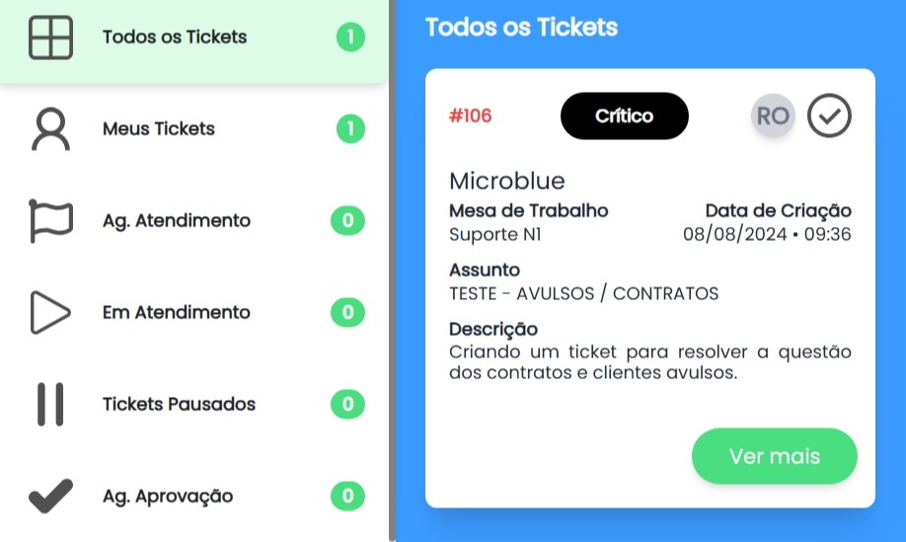Open the Ag. Atendimento queue label

(177, 220)
